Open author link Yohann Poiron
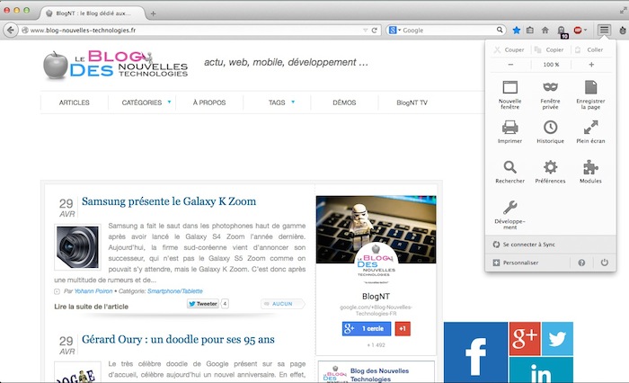The width and height of the screenshot is (629, 383). pyautogui.click(x=93, y=291)
